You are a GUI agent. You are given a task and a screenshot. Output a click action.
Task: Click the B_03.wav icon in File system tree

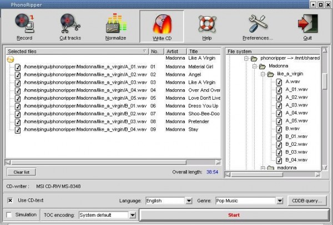pos(279,153)
